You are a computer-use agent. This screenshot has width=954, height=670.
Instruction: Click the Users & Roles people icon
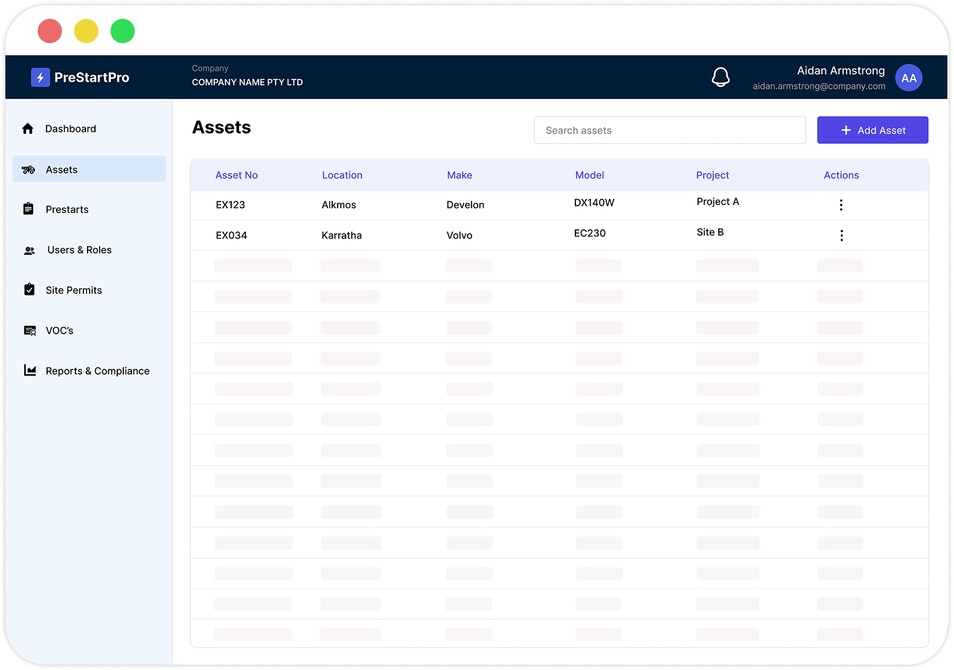point(30,250)
